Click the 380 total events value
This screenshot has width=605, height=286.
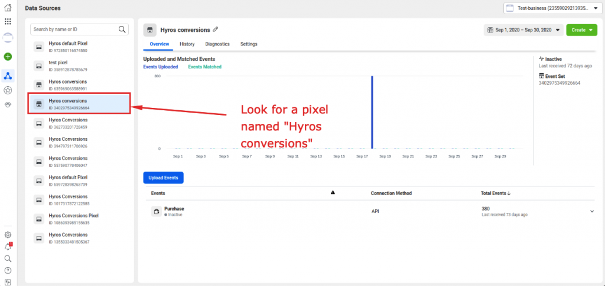coord(486,209)
